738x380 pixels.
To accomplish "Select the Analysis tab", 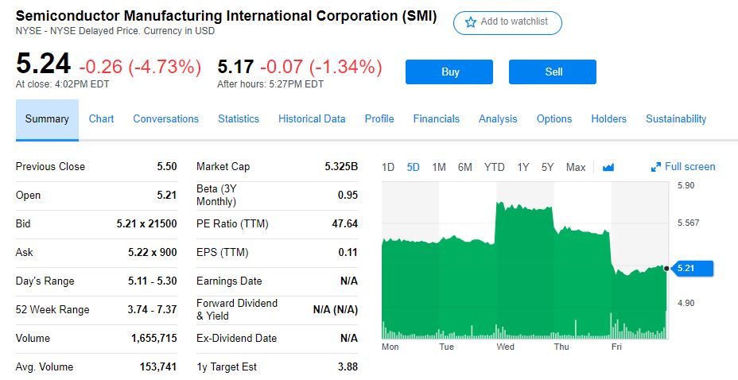I will (x=498, y=119).
